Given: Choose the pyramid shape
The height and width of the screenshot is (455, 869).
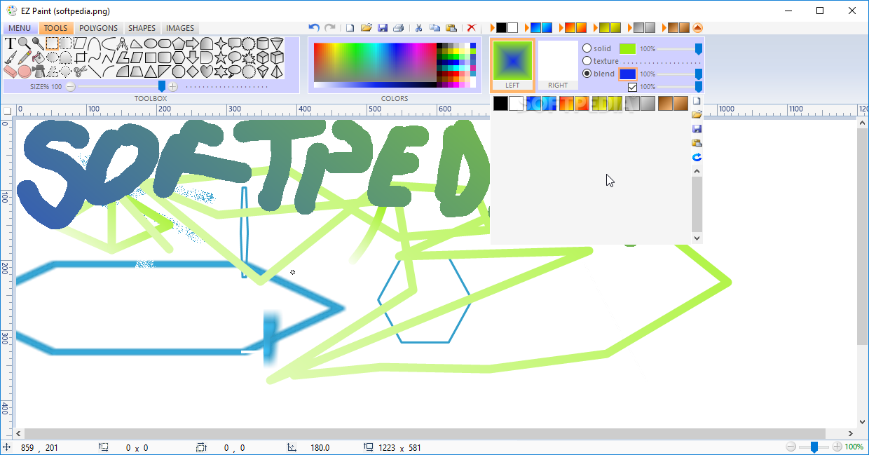Looking at the screenshot, I should coord(277,72).
